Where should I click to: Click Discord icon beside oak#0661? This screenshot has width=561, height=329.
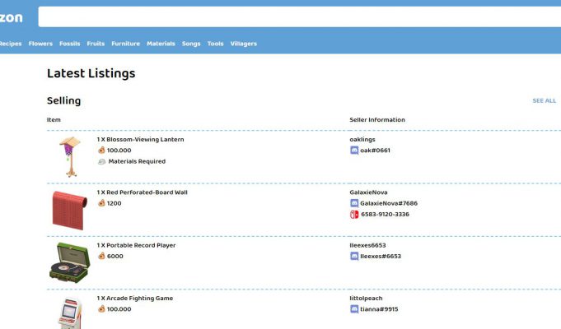click(354, 151)
